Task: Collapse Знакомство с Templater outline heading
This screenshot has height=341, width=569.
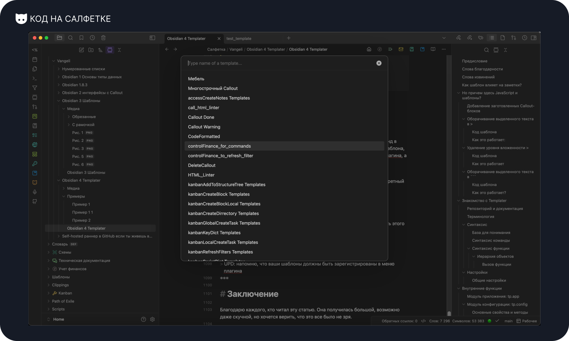Action: coord(459,201)
